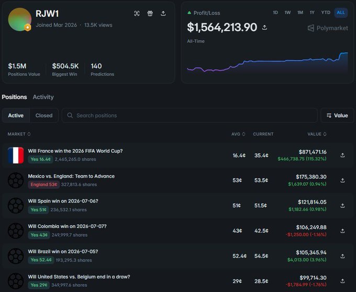Sort by the MARKET column
Image resolution: width=356 pixels, height=292 pixels.
[19, 134]
